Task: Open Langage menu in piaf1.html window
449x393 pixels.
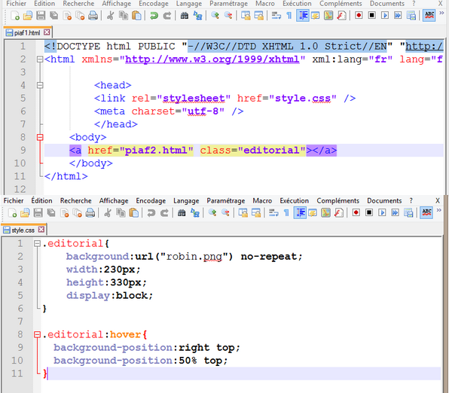Action: [188, 4]
